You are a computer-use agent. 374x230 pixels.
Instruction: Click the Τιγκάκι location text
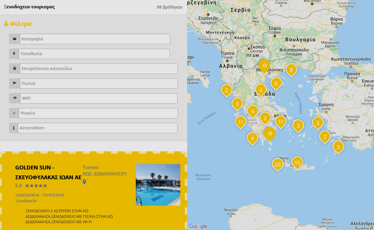pos(91,167)
